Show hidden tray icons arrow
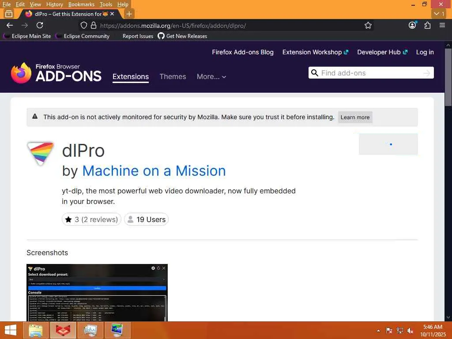 point(378,331)
